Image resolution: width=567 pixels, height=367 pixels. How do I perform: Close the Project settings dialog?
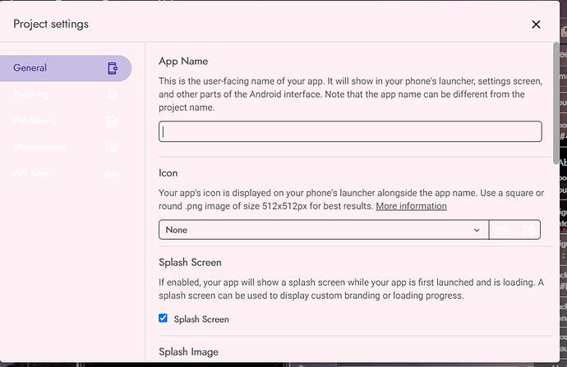pos(536,25)
